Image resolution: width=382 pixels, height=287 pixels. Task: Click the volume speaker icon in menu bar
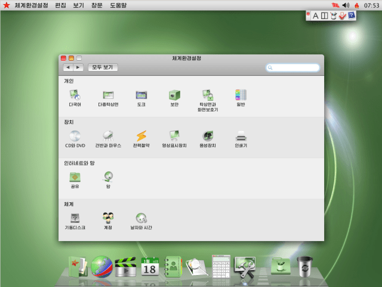click(x=345, y=5)
